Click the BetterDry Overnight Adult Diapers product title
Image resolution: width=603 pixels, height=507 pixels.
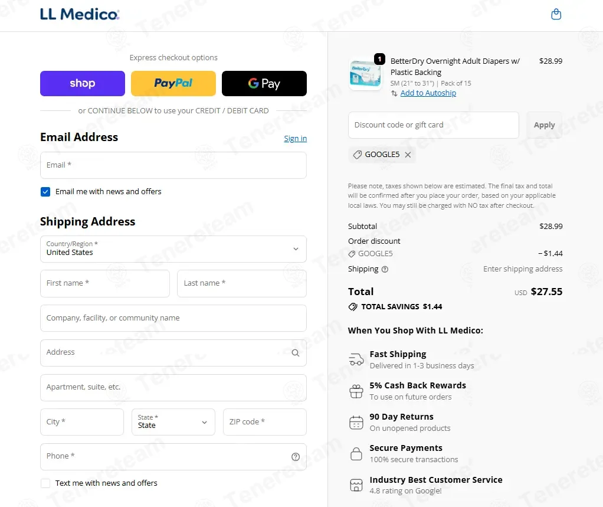coord(455,67)
